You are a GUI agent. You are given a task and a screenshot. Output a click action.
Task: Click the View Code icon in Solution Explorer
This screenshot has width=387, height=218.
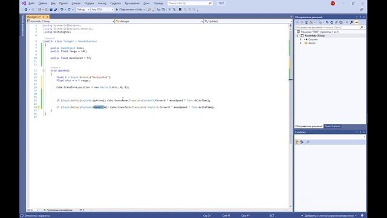point(347,22)
